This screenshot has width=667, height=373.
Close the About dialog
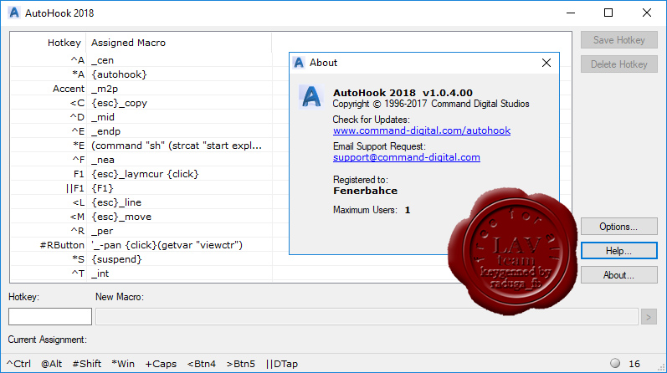[x=546, y=63]
